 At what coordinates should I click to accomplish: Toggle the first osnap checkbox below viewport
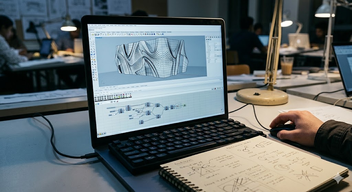click(95, 91)
